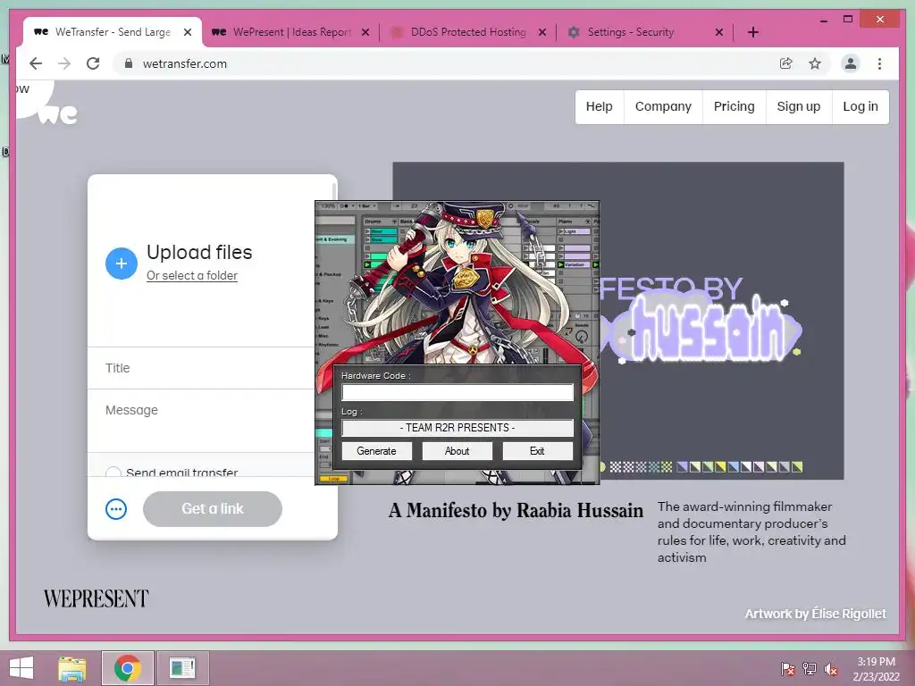Click the browser forward arrow
The height and width of the screenshot is (686, 915).
64,63
